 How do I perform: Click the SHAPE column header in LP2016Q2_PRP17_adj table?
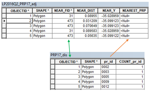42,11
